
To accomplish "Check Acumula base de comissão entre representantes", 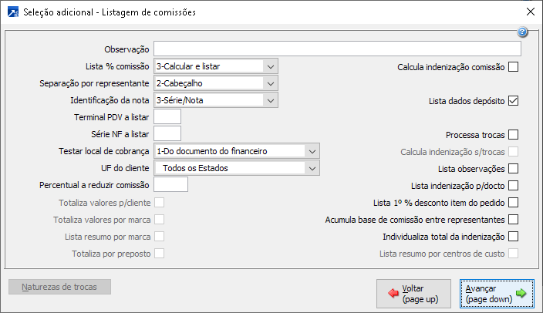I will [514, 219].
